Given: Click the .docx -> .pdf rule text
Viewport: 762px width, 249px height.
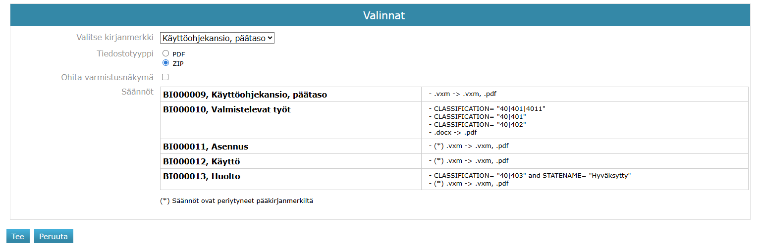Looking at the screenshot, I should tap(452, 133).
